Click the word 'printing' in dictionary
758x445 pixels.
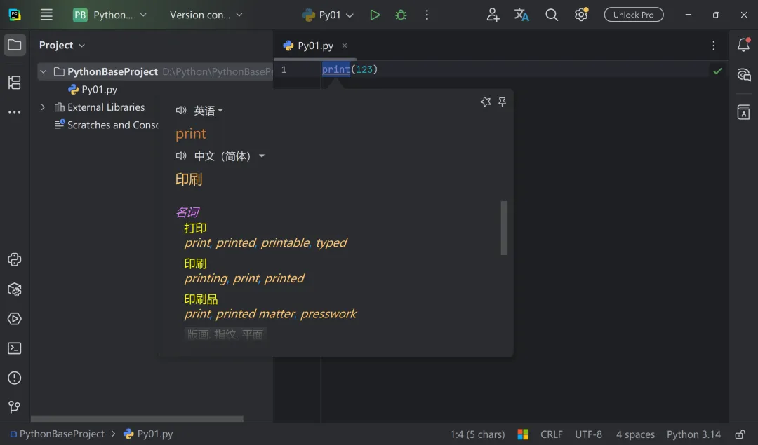(206, 278)
